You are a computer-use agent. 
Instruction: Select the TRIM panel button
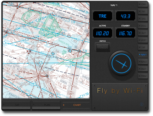coord(143,76)
